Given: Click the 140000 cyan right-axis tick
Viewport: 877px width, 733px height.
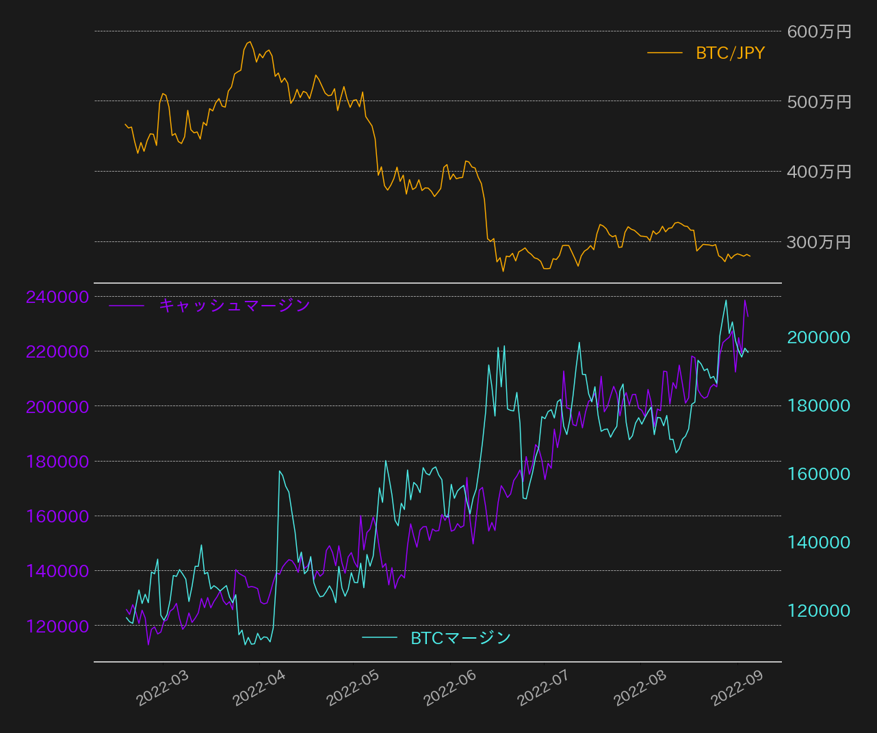Looking at the screenshot, I should 819,542.
